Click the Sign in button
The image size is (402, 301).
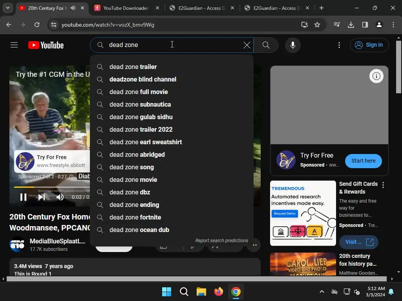click(369, 45)
